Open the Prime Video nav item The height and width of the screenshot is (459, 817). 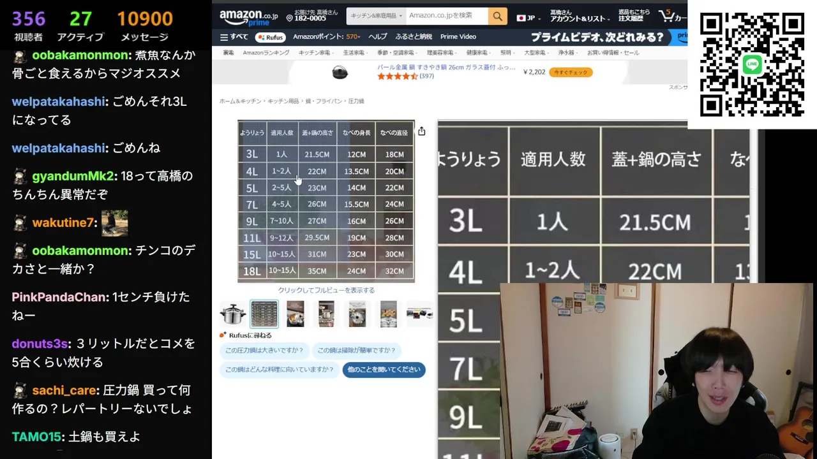point(458,37)
